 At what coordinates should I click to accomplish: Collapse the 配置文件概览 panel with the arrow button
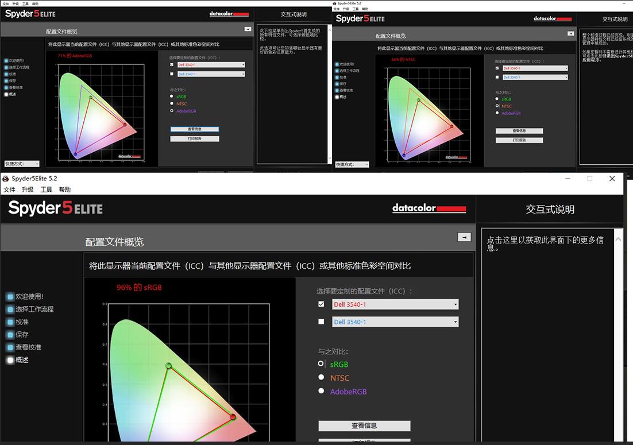(464, 237)
